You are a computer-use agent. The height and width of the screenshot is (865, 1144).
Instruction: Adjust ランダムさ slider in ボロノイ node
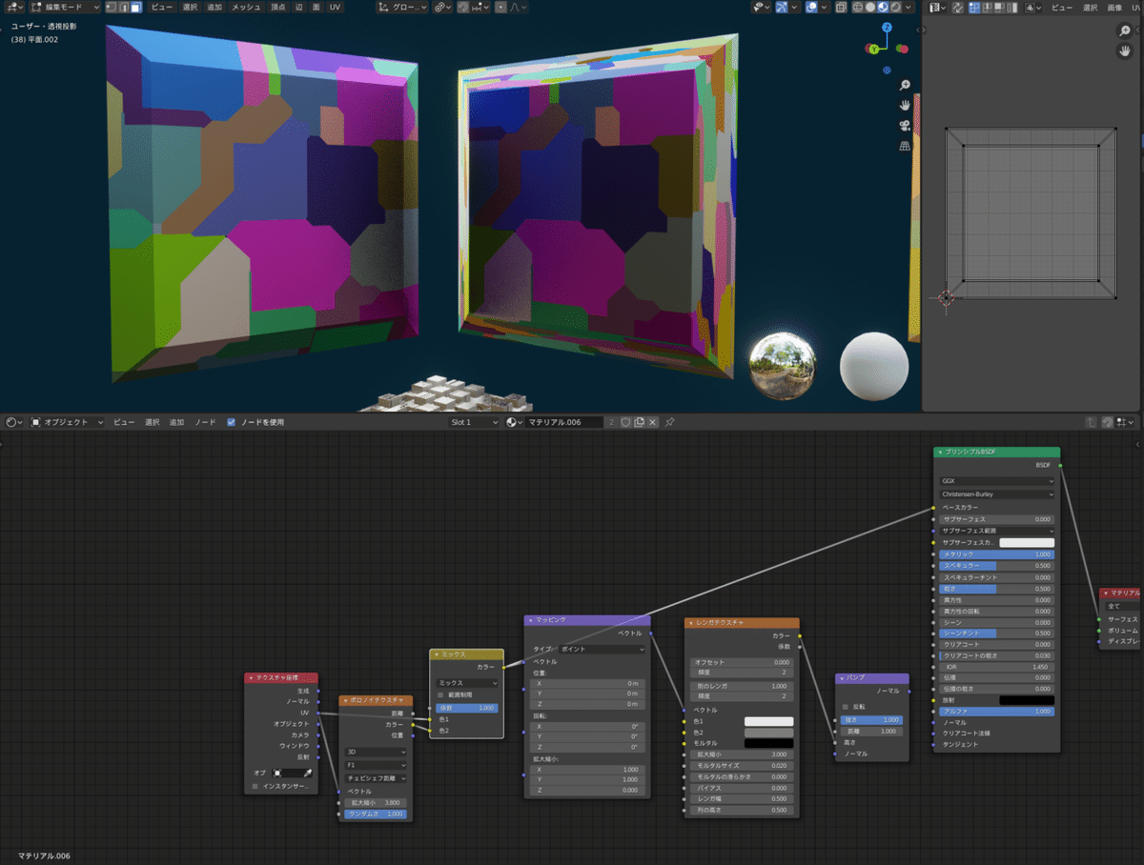(x=376, y=815)
